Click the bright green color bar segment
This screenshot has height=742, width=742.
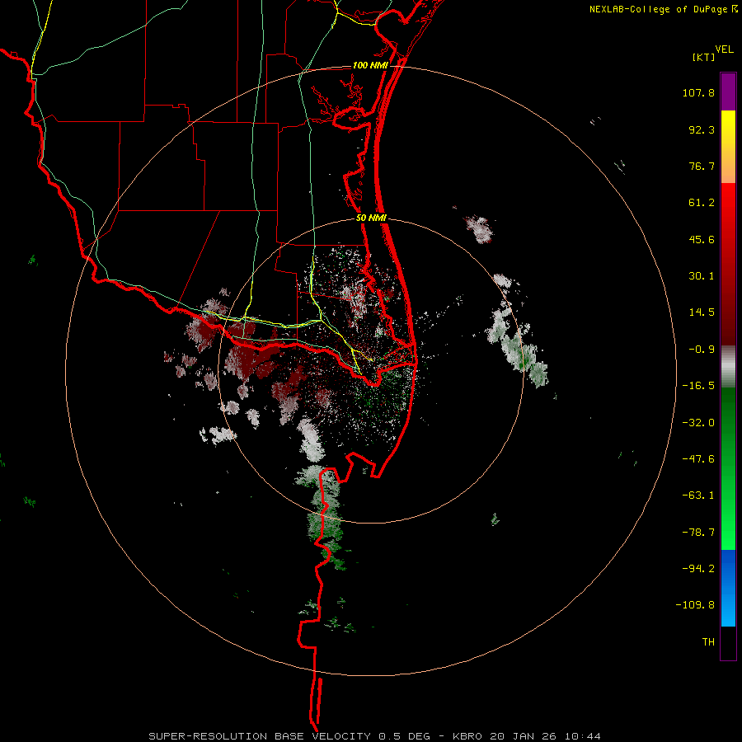728,468
